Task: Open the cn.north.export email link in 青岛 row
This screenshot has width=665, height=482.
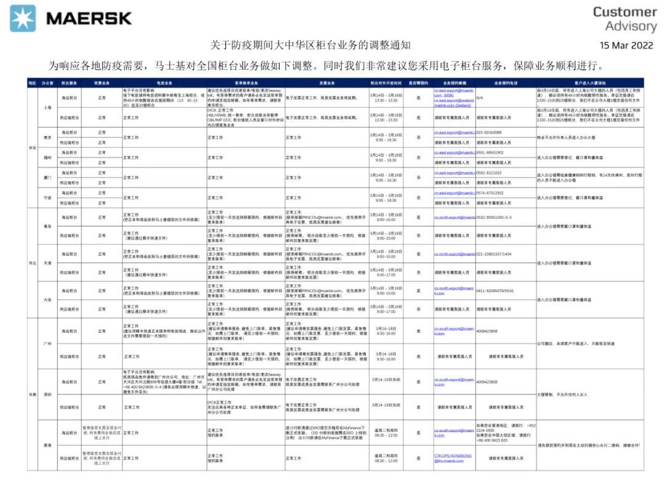Action: 454,218
